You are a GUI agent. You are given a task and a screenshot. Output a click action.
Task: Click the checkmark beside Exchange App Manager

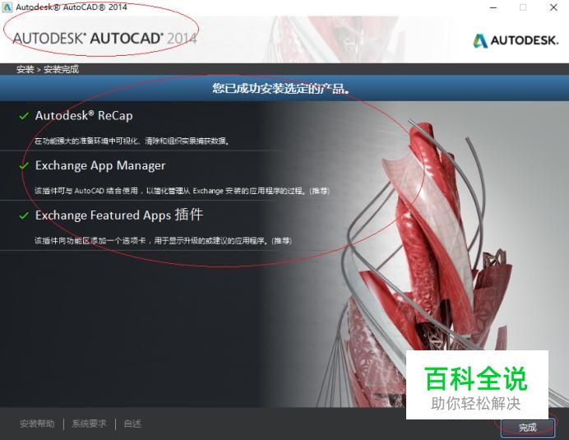coord(24,166)
